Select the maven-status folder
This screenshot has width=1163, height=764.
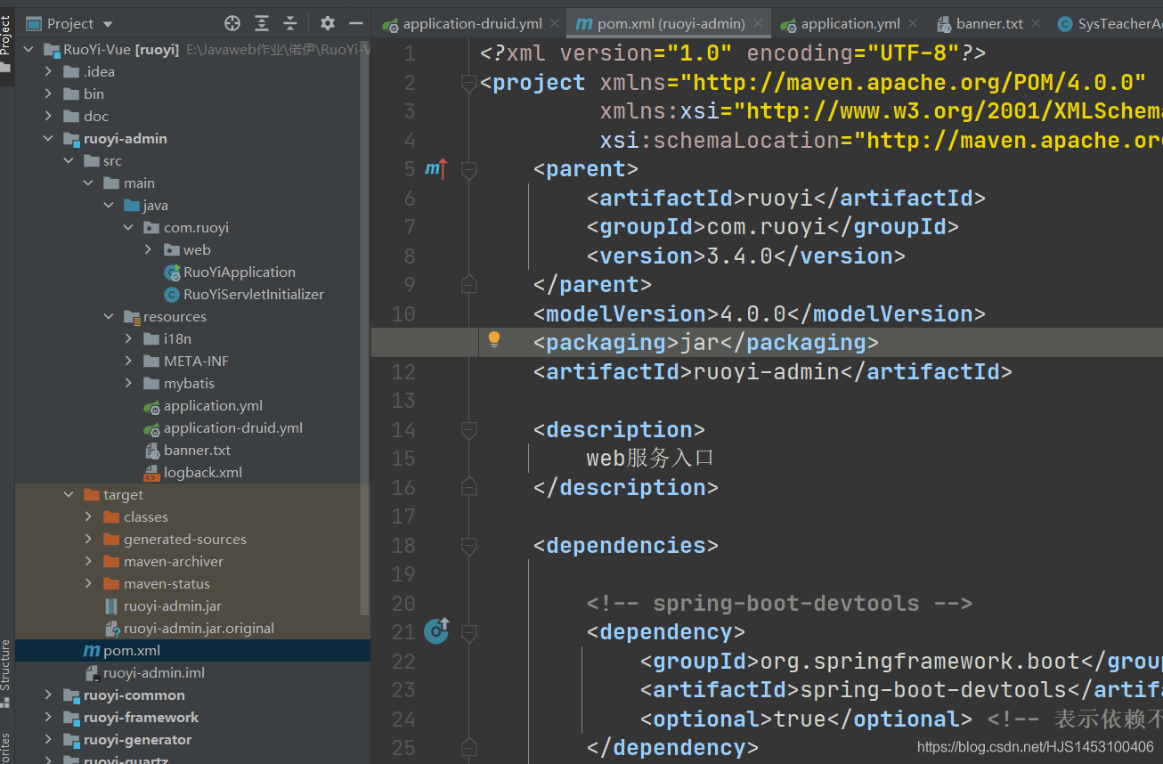pyautogui.click(x=157, y=583)
